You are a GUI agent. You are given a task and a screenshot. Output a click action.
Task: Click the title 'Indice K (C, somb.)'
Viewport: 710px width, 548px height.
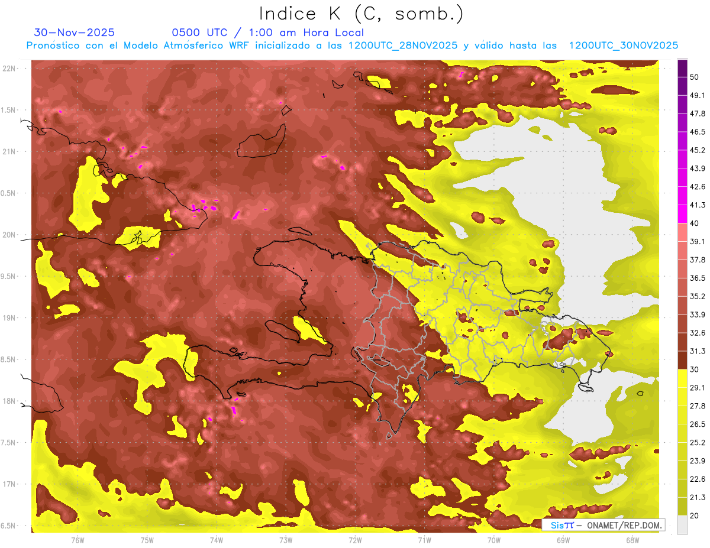(362, 14)
